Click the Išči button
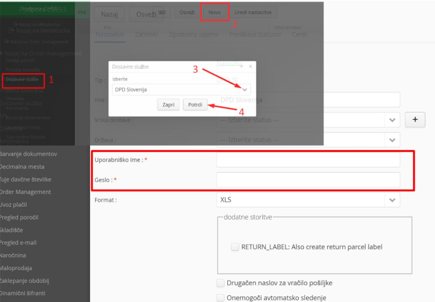The height and width of the screenshot is (302, 435). 162,12
